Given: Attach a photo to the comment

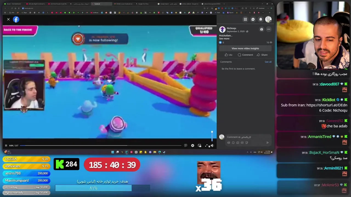Looking at the screenshot, I should [237, 143].
